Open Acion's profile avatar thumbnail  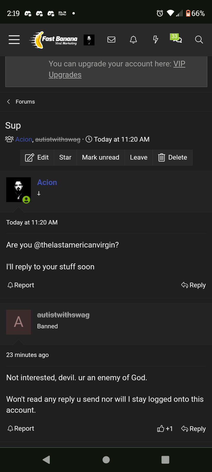tap(19, 190)
